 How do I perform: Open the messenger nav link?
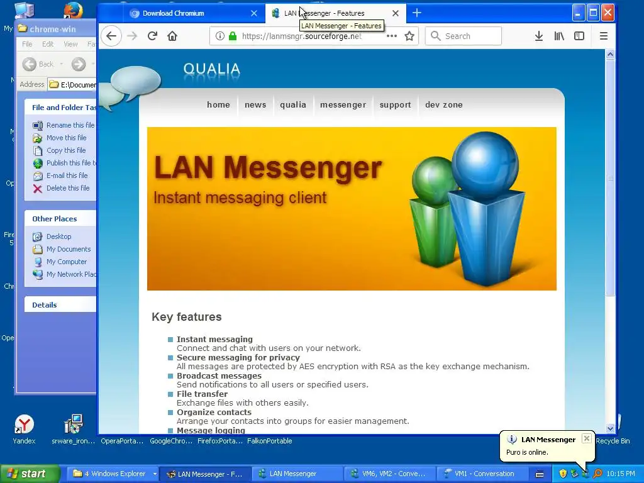point(343,105)
